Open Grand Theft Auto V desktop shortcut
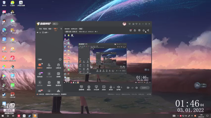Image resolution: width=211 pixels, height=118 pixels. pyautogui.click(x=4, y=87)
